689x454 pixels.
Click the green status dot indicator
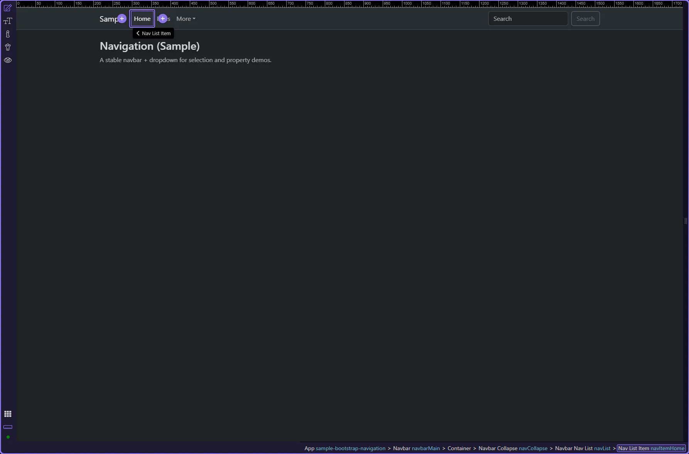click(x=8, y=437)
